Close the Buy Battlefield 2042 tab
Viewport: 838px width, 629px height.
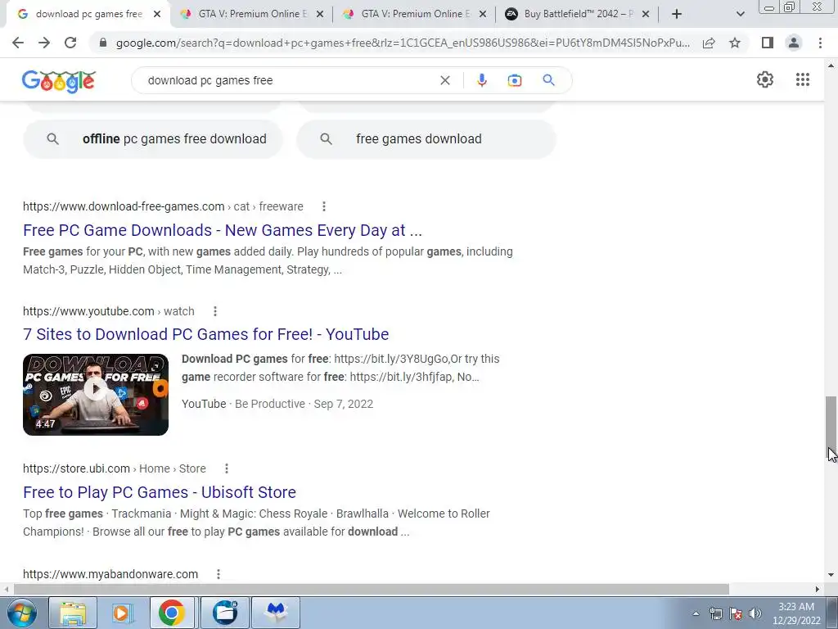point(646,15)
